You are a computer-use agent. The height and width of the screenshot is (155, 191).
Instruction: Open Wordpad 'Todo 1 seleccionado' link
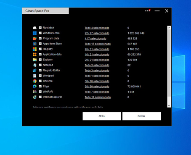pos(97,76)
